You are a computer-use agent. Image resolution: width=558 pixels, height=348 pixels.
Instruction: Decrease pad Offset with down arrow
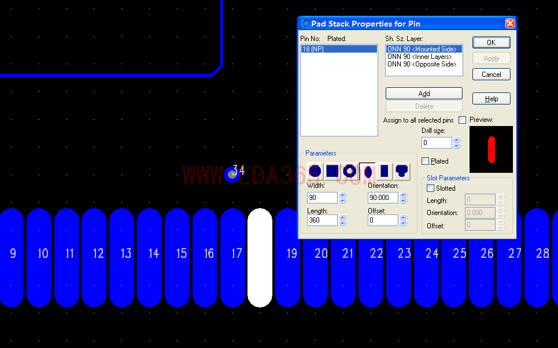point(403,223)
